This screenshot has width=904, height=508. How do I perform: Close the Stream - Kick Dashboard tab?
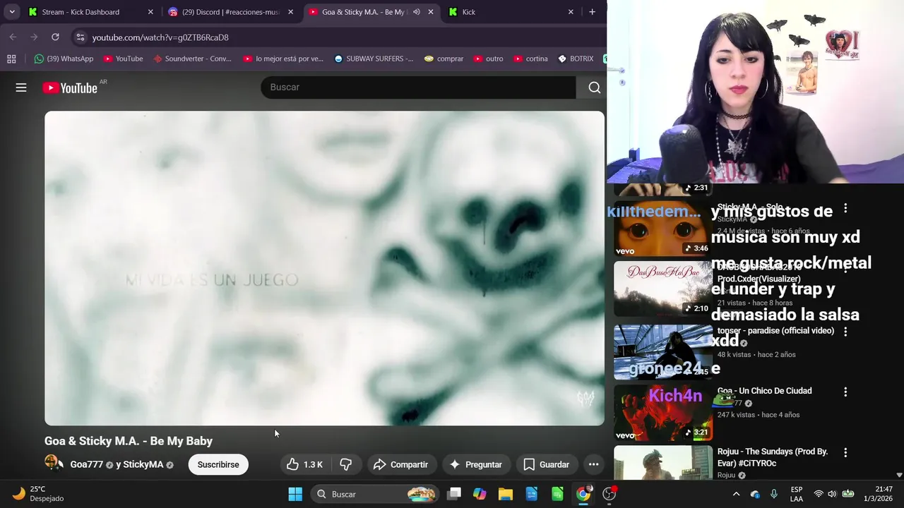click(x=150, y=12)
